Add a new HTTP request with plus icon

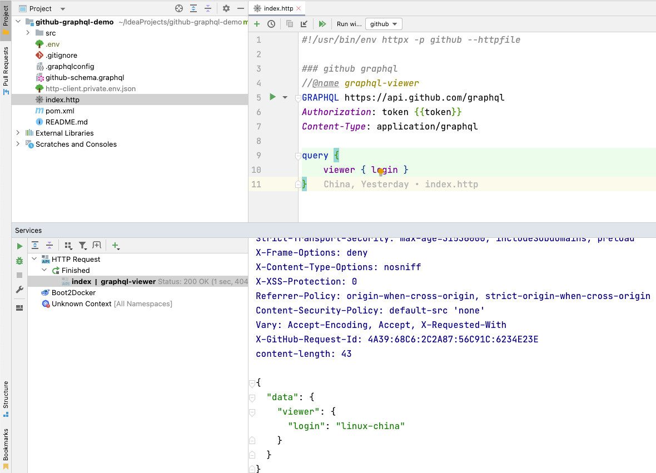[256, 24]
